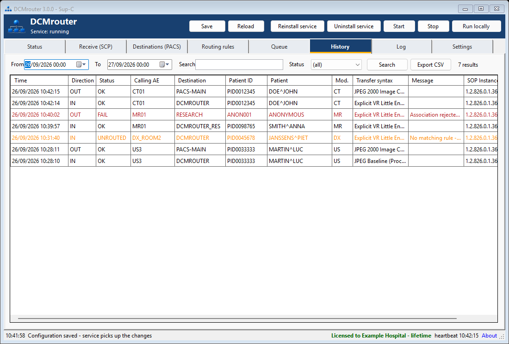Click the PID0098765 patient ID cell
Viewport: 509px width, 344px height.
[x=246, y=126]
